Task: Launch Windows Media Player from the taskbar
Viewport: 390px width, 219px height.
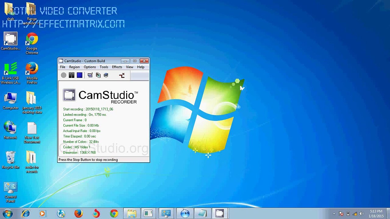Action: (42, 214)
